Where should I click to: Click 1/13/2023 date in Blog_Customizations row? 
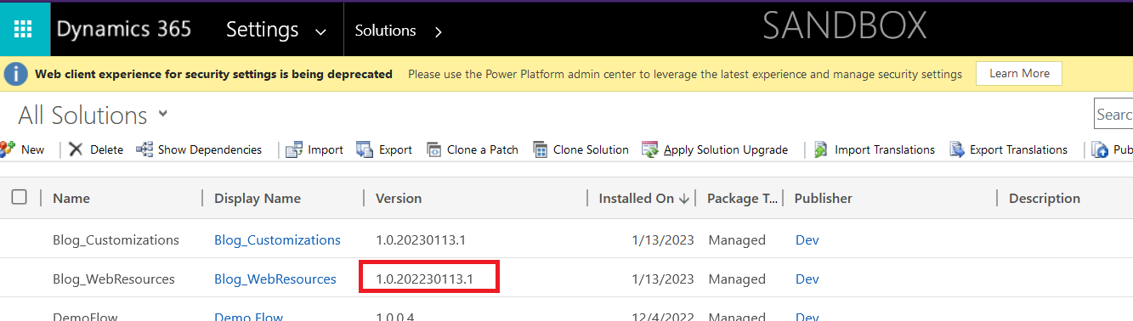click(663, 240)
